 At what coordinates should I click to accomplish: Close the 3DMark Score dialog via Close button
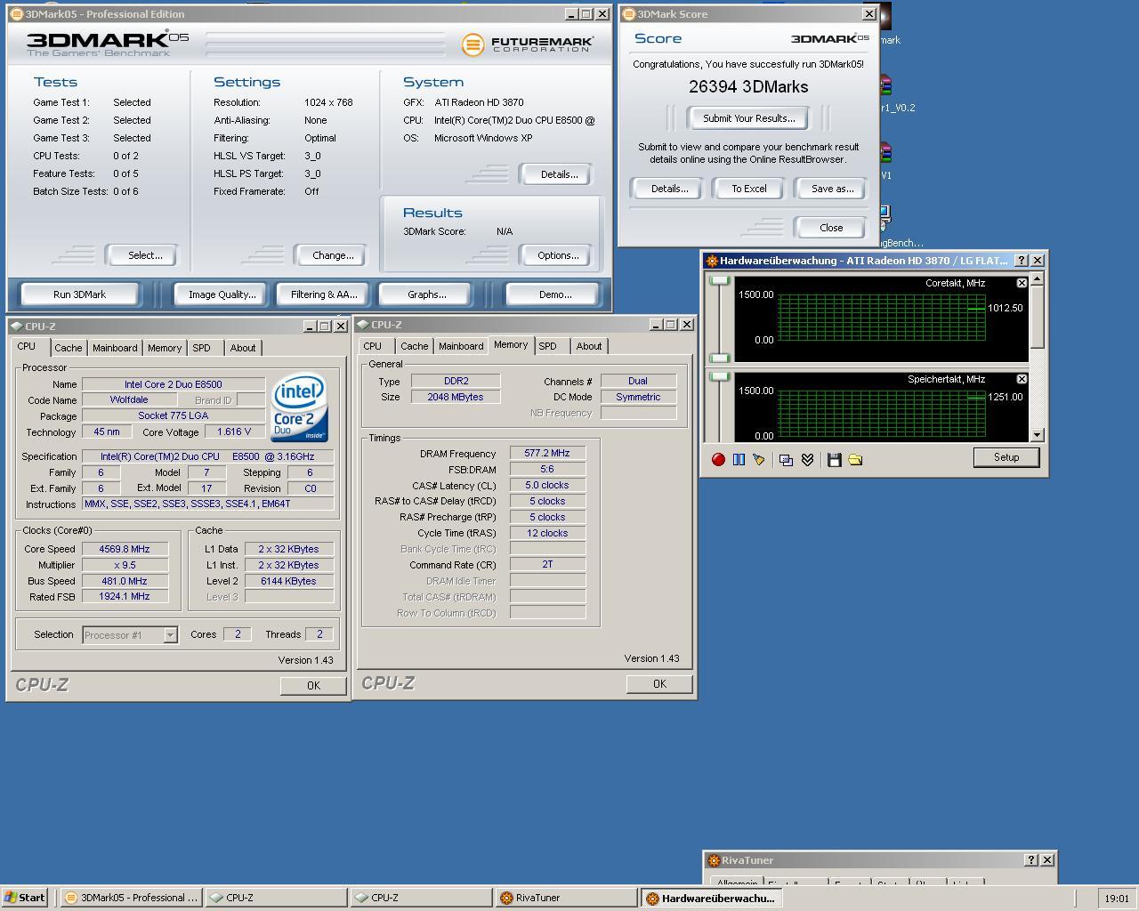click(x=831, y=228)
